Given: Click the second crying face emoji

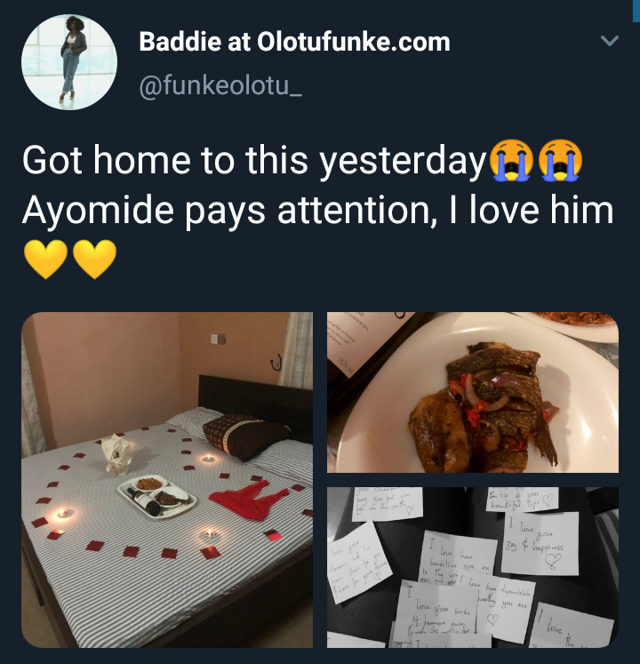Looking at the screenshot, I should 560,160.
